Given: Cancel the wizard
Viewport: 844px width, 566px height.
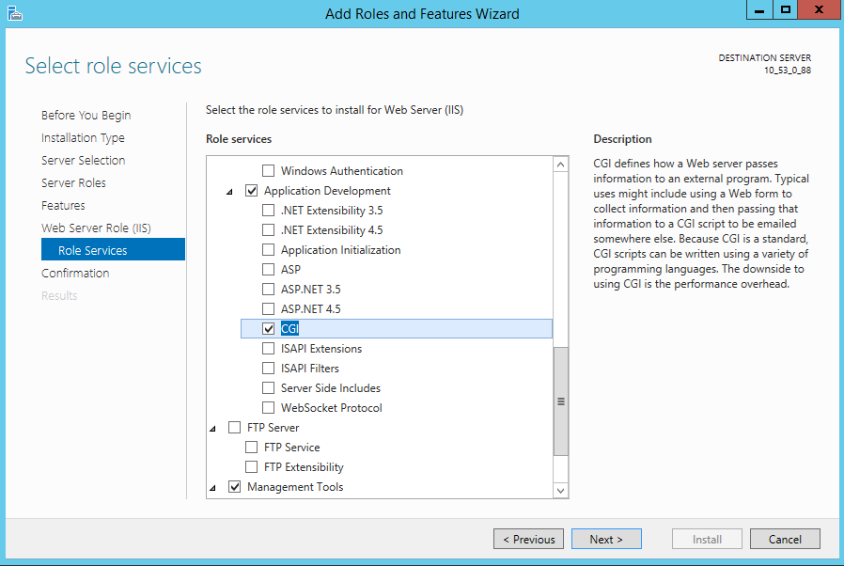Looking at the screenshot, I should pyautogui.click(x=785, y=540).
